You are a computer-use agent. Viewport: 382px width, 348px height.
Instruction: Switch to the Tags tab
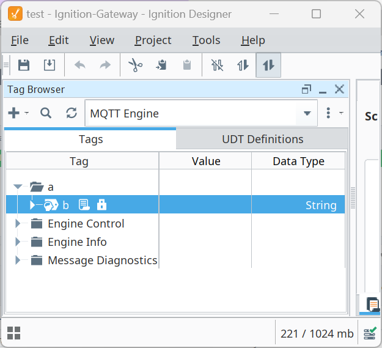click(90, 139)
